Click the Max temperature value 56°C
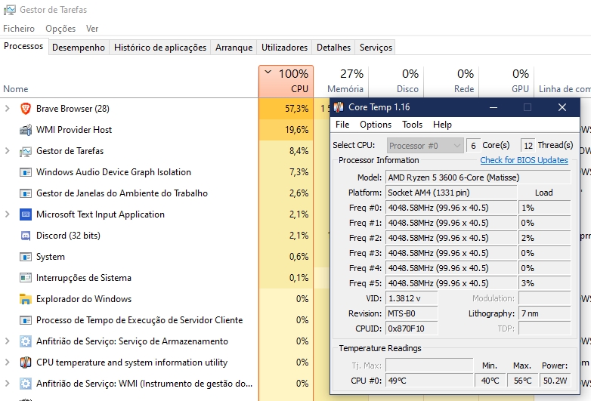 [523, 381]
